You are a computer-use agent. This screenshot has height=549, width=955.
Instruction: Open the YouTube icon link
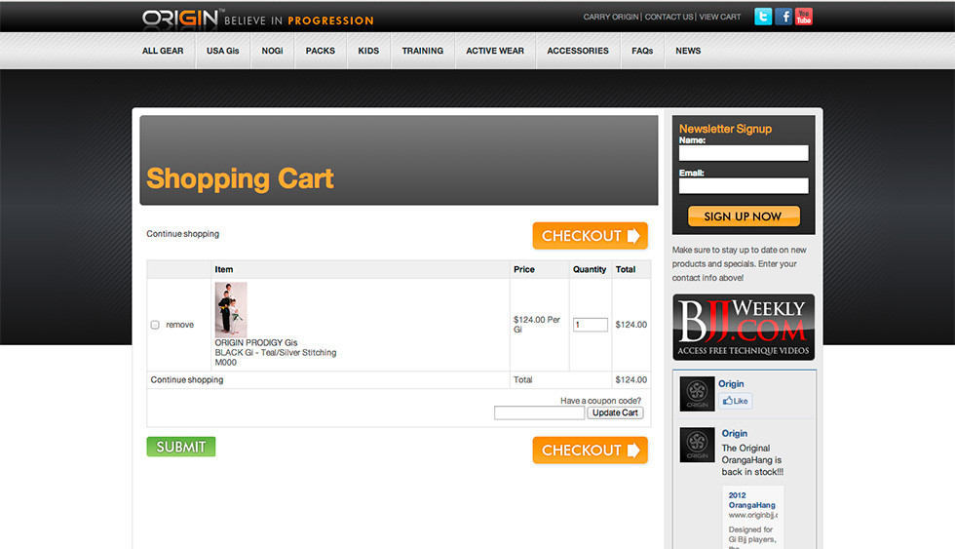coord(803,17)
